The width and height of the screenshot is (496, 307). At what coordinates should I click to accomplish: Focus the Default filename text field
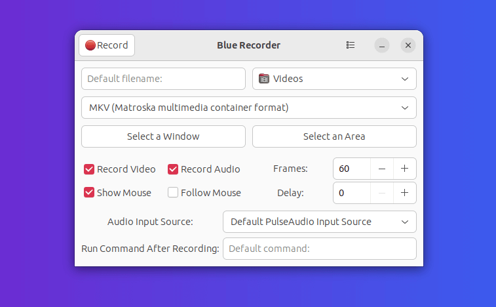(x=163, y=79)
